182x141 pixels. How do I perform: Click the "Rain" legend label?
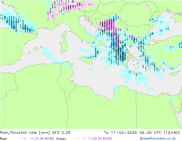[4, 139]
